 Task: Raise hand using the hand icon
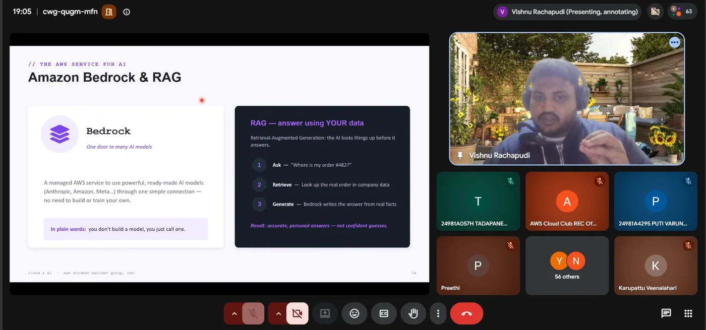414,313
